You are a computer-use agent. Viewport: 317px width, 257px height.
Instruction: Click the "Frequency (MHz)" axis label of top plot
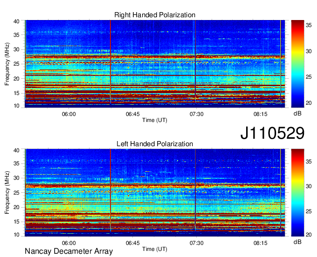click(7, 64)
